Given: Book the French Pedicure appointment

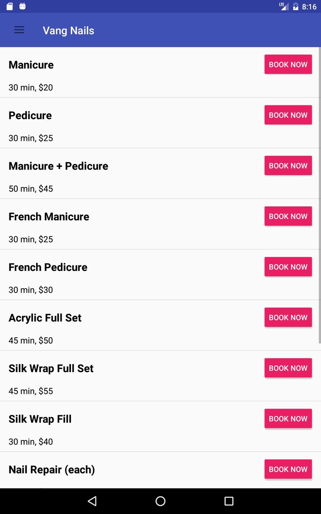Looking at the screenshot, I should coord(288,267).
